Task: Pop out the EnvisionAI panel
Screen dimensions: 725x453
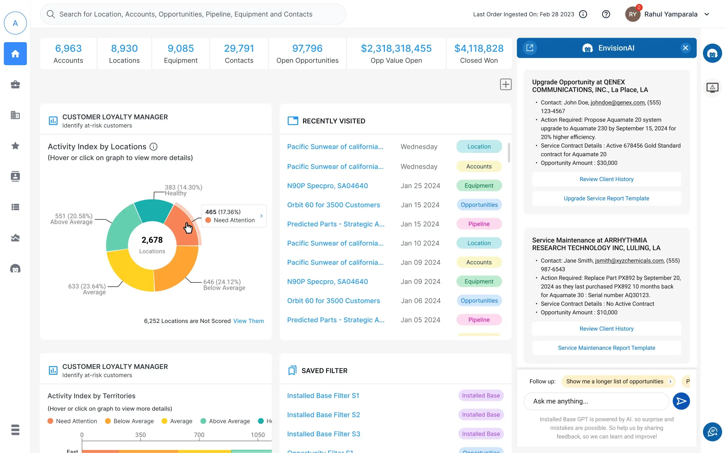Action: point(530,48)
